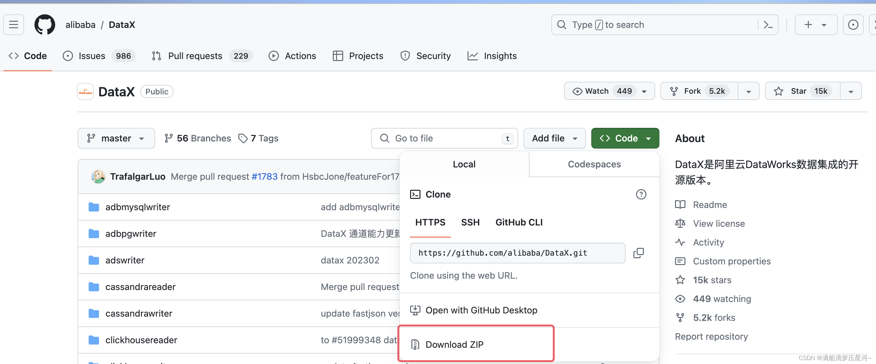This screenshot has width=876, height=364.
Task: Select the clone URL text field
Action: (x=517, y=253)
